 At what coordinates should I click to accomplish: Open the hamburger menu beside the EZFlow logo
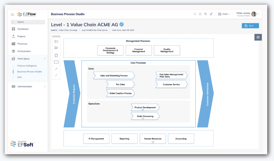[13, 14]
